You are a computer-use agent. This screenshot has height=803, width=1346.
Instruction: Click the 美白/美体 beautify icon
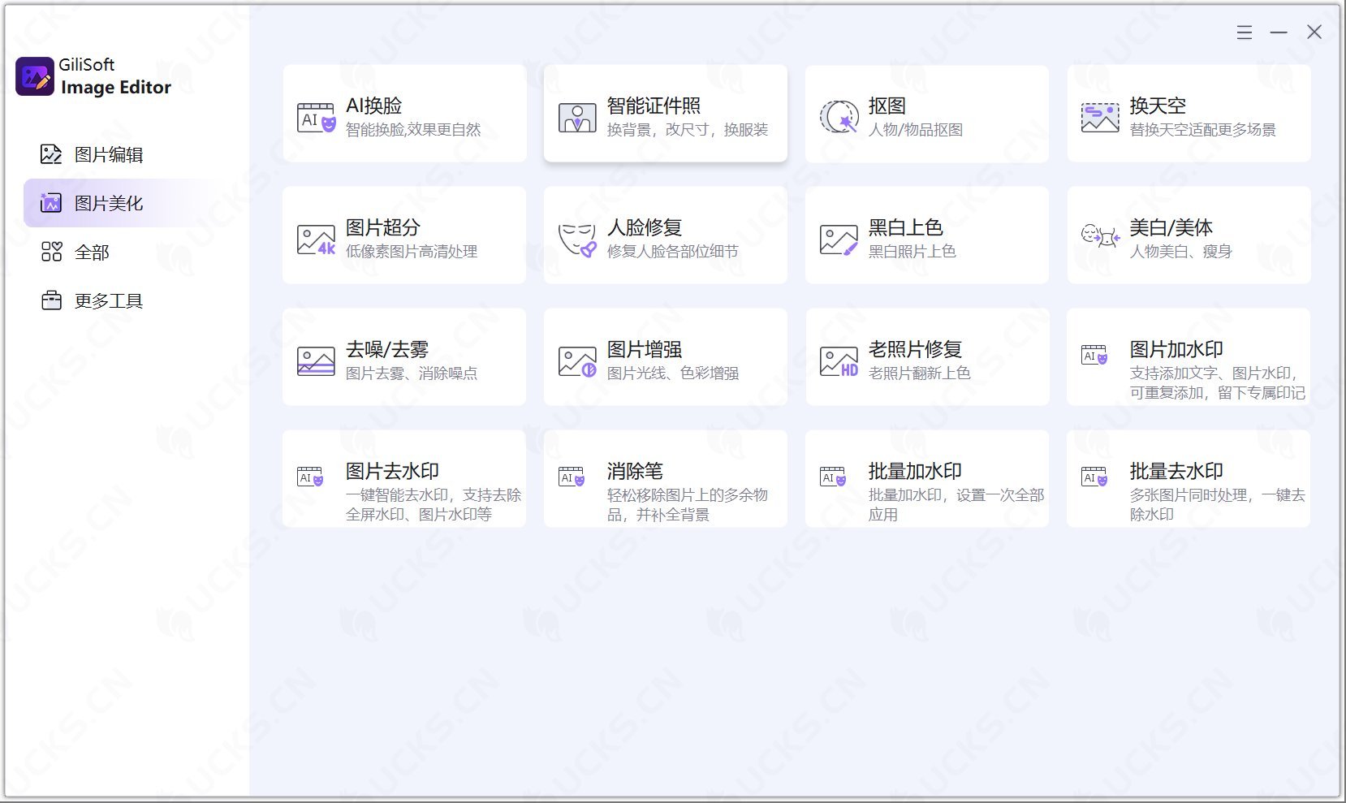tap(1100, 236)
